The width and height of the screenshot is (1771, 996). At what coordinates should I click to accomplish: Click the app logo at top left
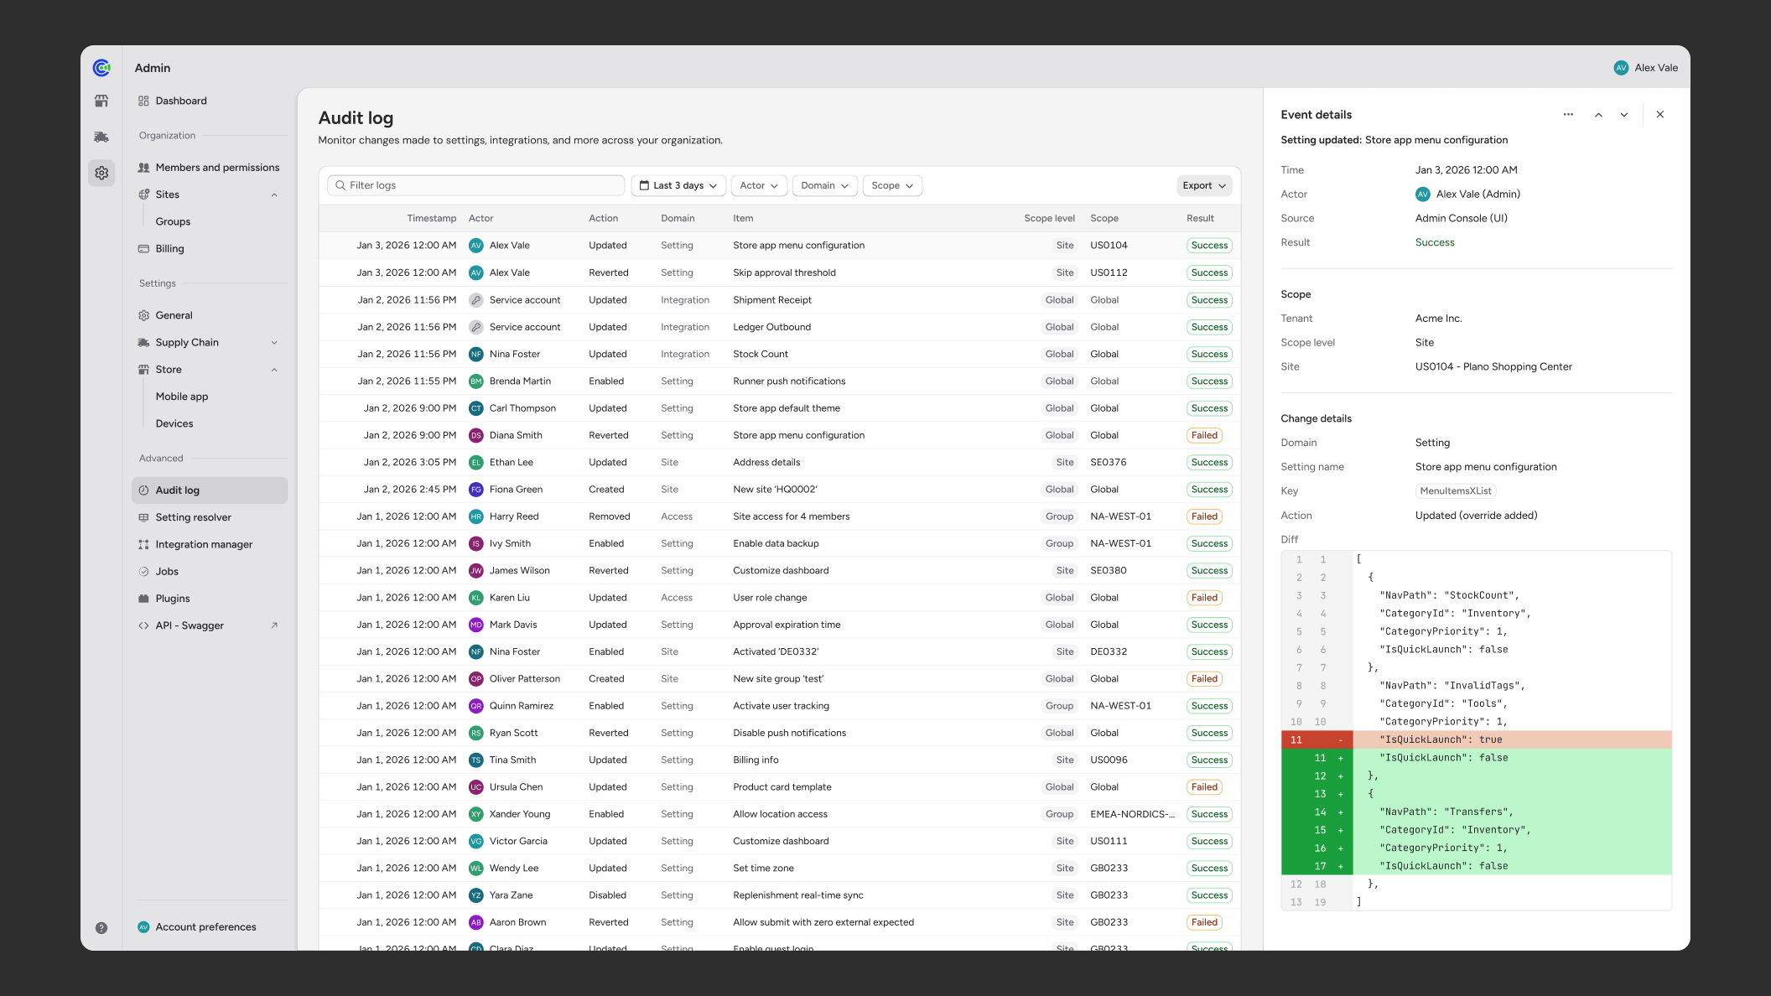coord(101,68)
